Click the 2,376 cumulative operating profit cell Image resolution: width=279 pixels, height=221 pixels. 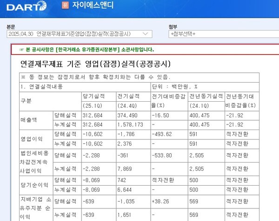click(133, 144)
